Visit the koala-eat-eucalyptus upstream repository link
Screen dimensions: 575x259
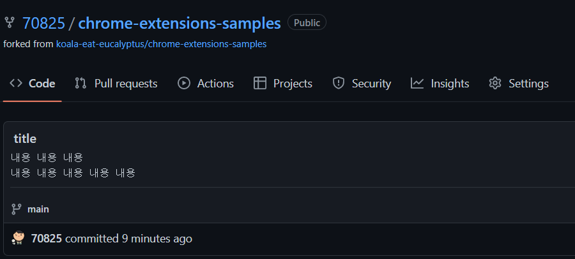(161, 44)
